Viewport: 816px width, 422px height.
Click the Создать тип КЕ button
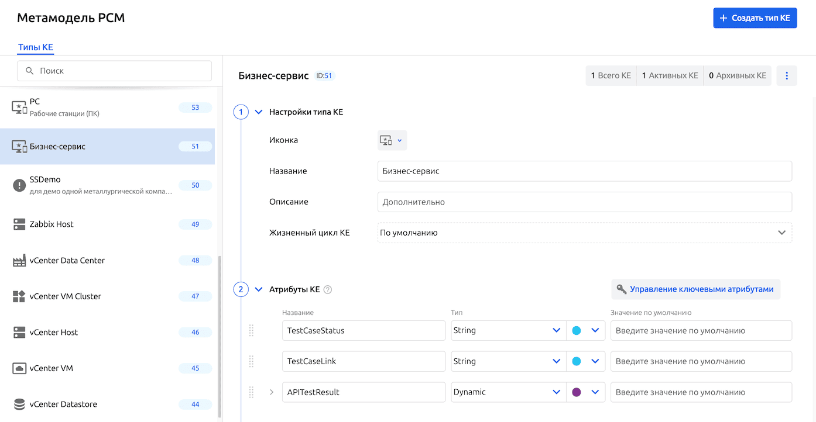tap(755, 18)
